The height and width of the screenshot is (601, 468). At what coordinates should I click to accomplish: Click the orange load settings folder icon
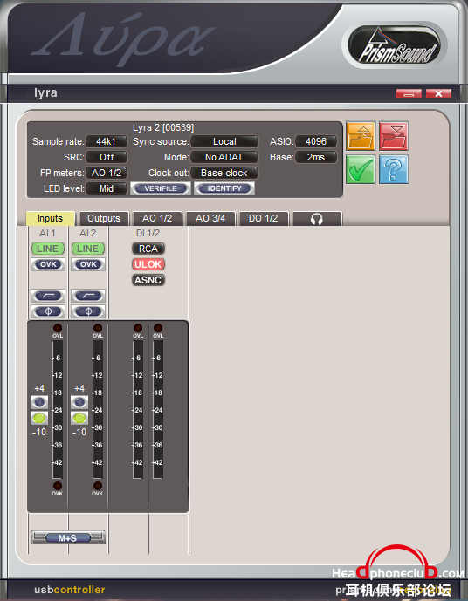click(x=361, y=136)
